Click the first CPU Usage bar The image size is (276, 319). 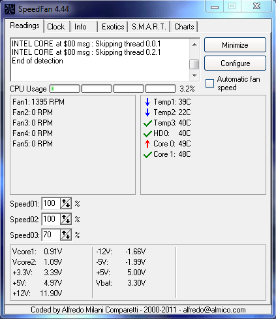(x=65, y=89)
